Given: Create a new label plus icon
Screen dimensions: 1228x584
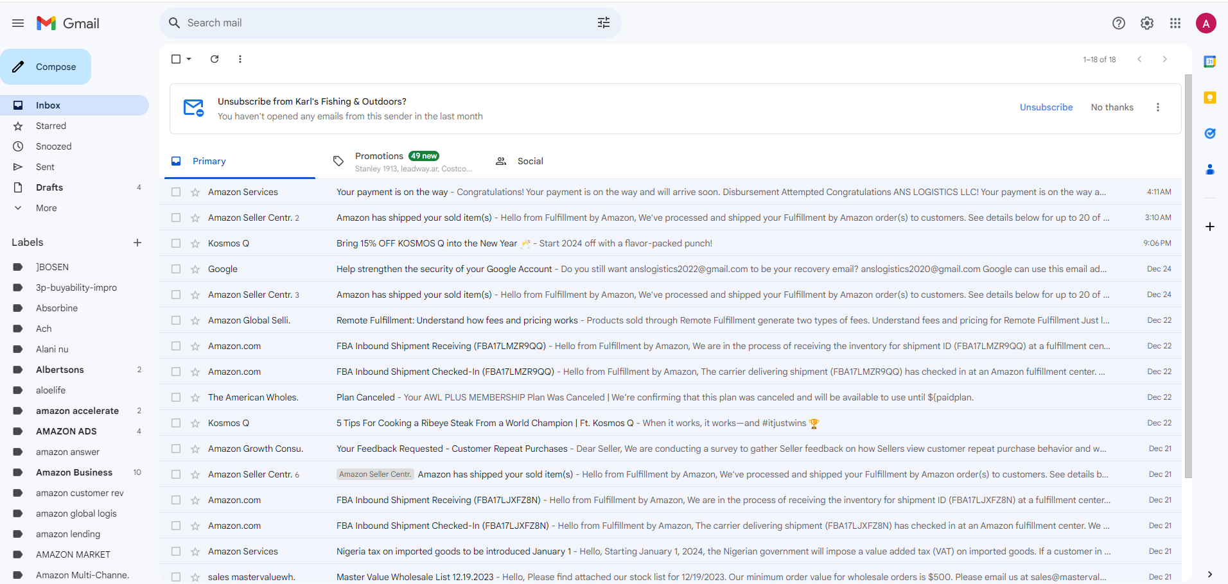Looking at the screenshot, I should click(x=137, y=243).
